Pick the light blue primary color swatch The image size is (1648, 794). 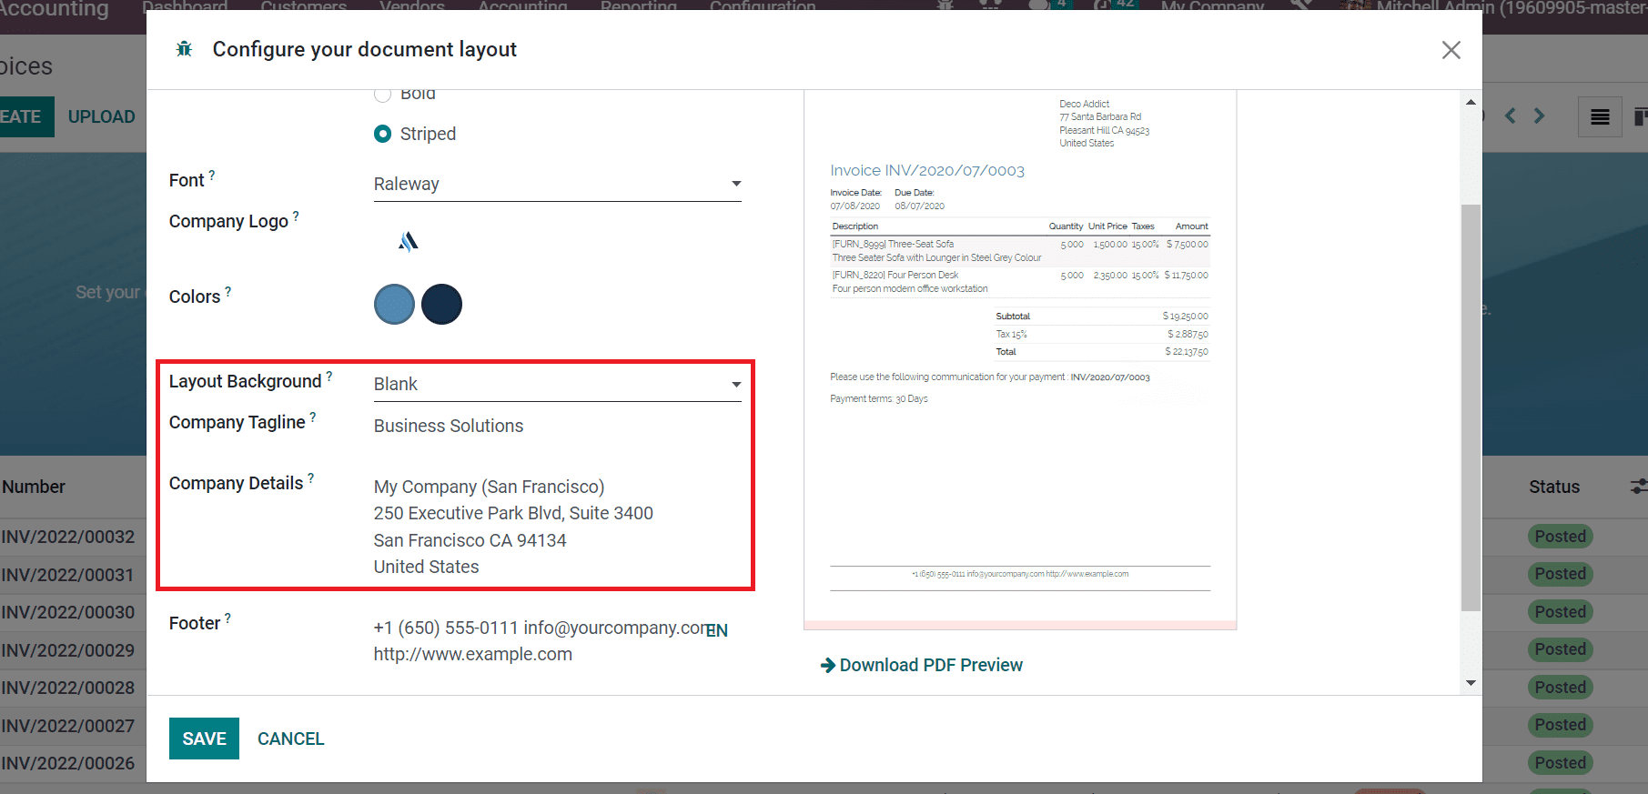coord(394,304)
